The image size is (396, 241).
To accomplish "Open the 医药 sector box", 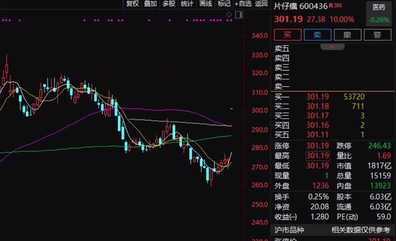I will 379,13.
